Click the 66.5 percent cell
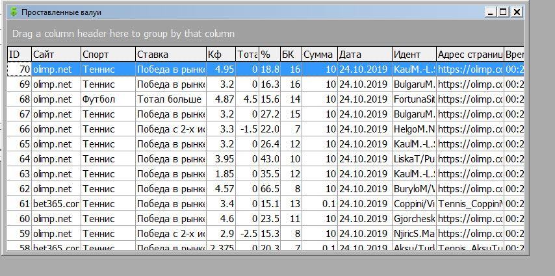 pos(270,189)
